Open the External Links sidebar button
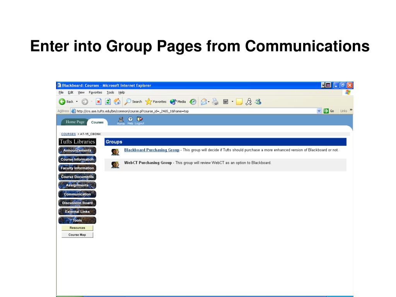 (x=77, y=212)
